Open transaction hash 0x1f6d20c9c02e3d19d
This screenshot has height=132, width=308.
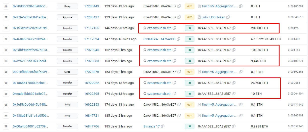(x=30, y=28)
